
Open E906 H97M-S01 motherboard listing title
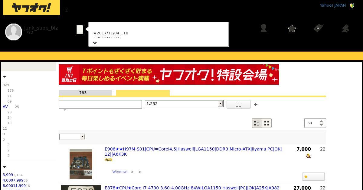193,151
